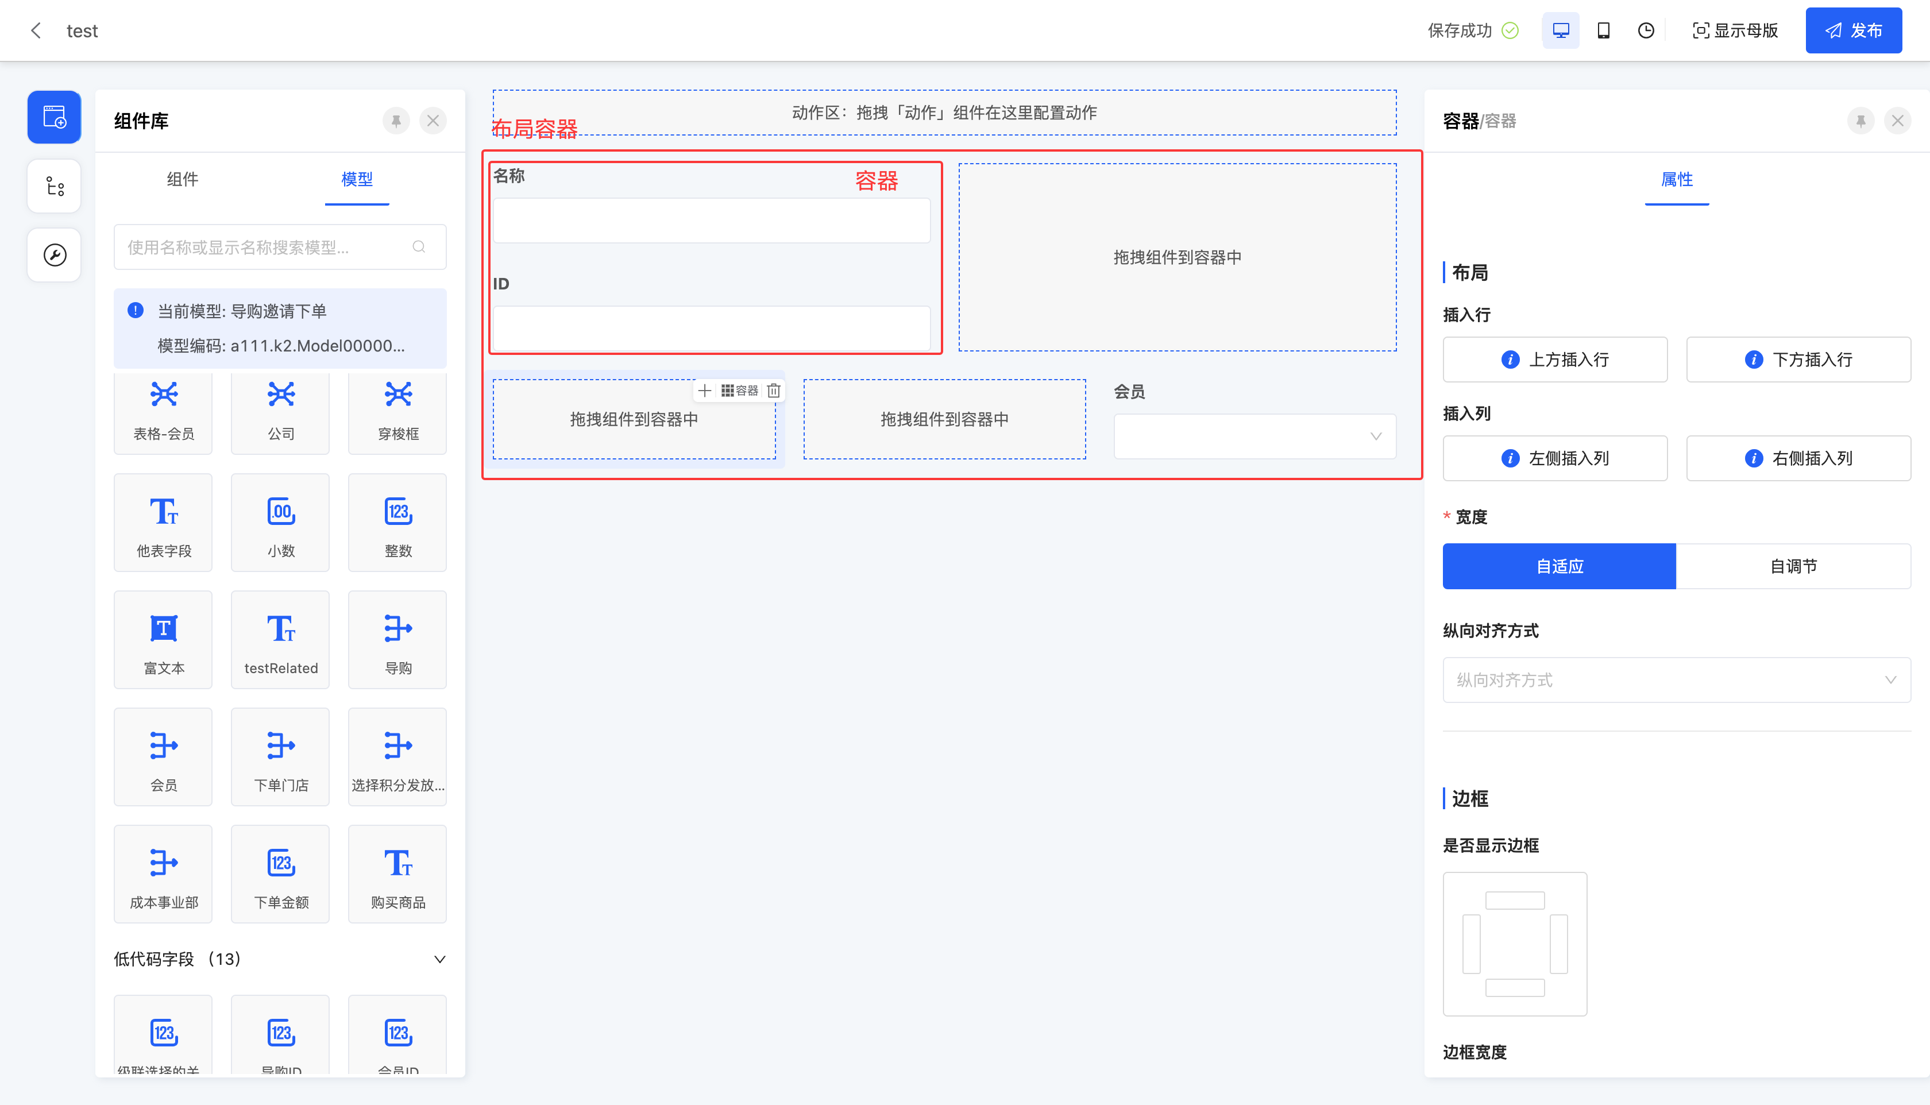Collapse the 低代码字段 section

pos(439,959)
